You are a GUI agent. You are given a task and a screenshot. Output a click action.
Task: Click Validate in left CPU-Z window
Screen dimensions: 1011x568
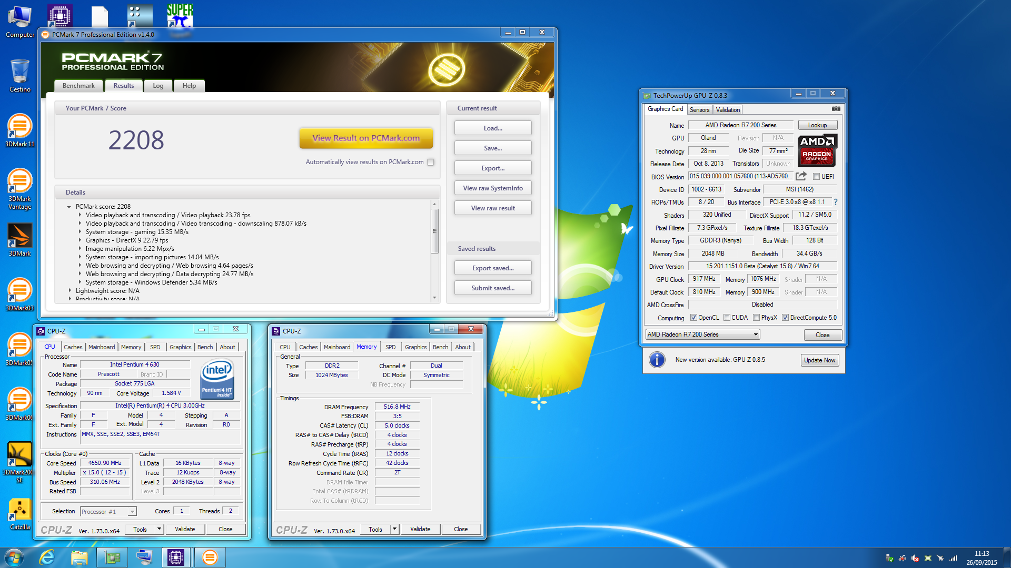click(x=185, y=529)
